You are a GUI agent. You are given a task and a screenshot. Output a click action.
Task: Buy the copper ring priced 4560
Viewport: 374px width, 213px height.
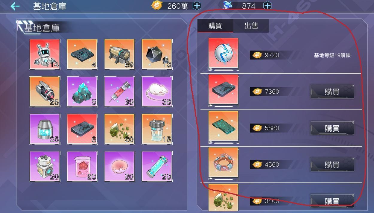point(332,165)
